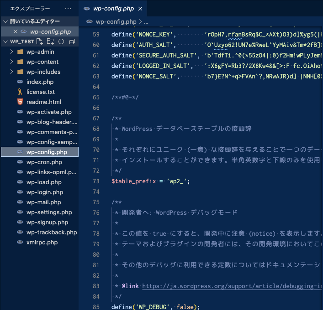Click PHP icon beside xmlrpc.php
Viewport: 323px width, 310px height.
[x=20, y=242]
